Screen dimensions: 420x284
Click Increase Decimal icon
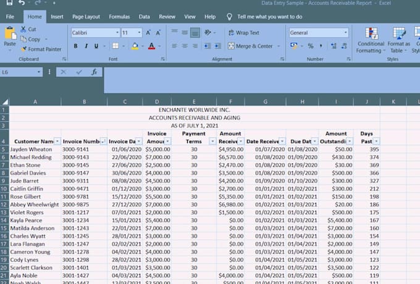click(x=334, y=46)
